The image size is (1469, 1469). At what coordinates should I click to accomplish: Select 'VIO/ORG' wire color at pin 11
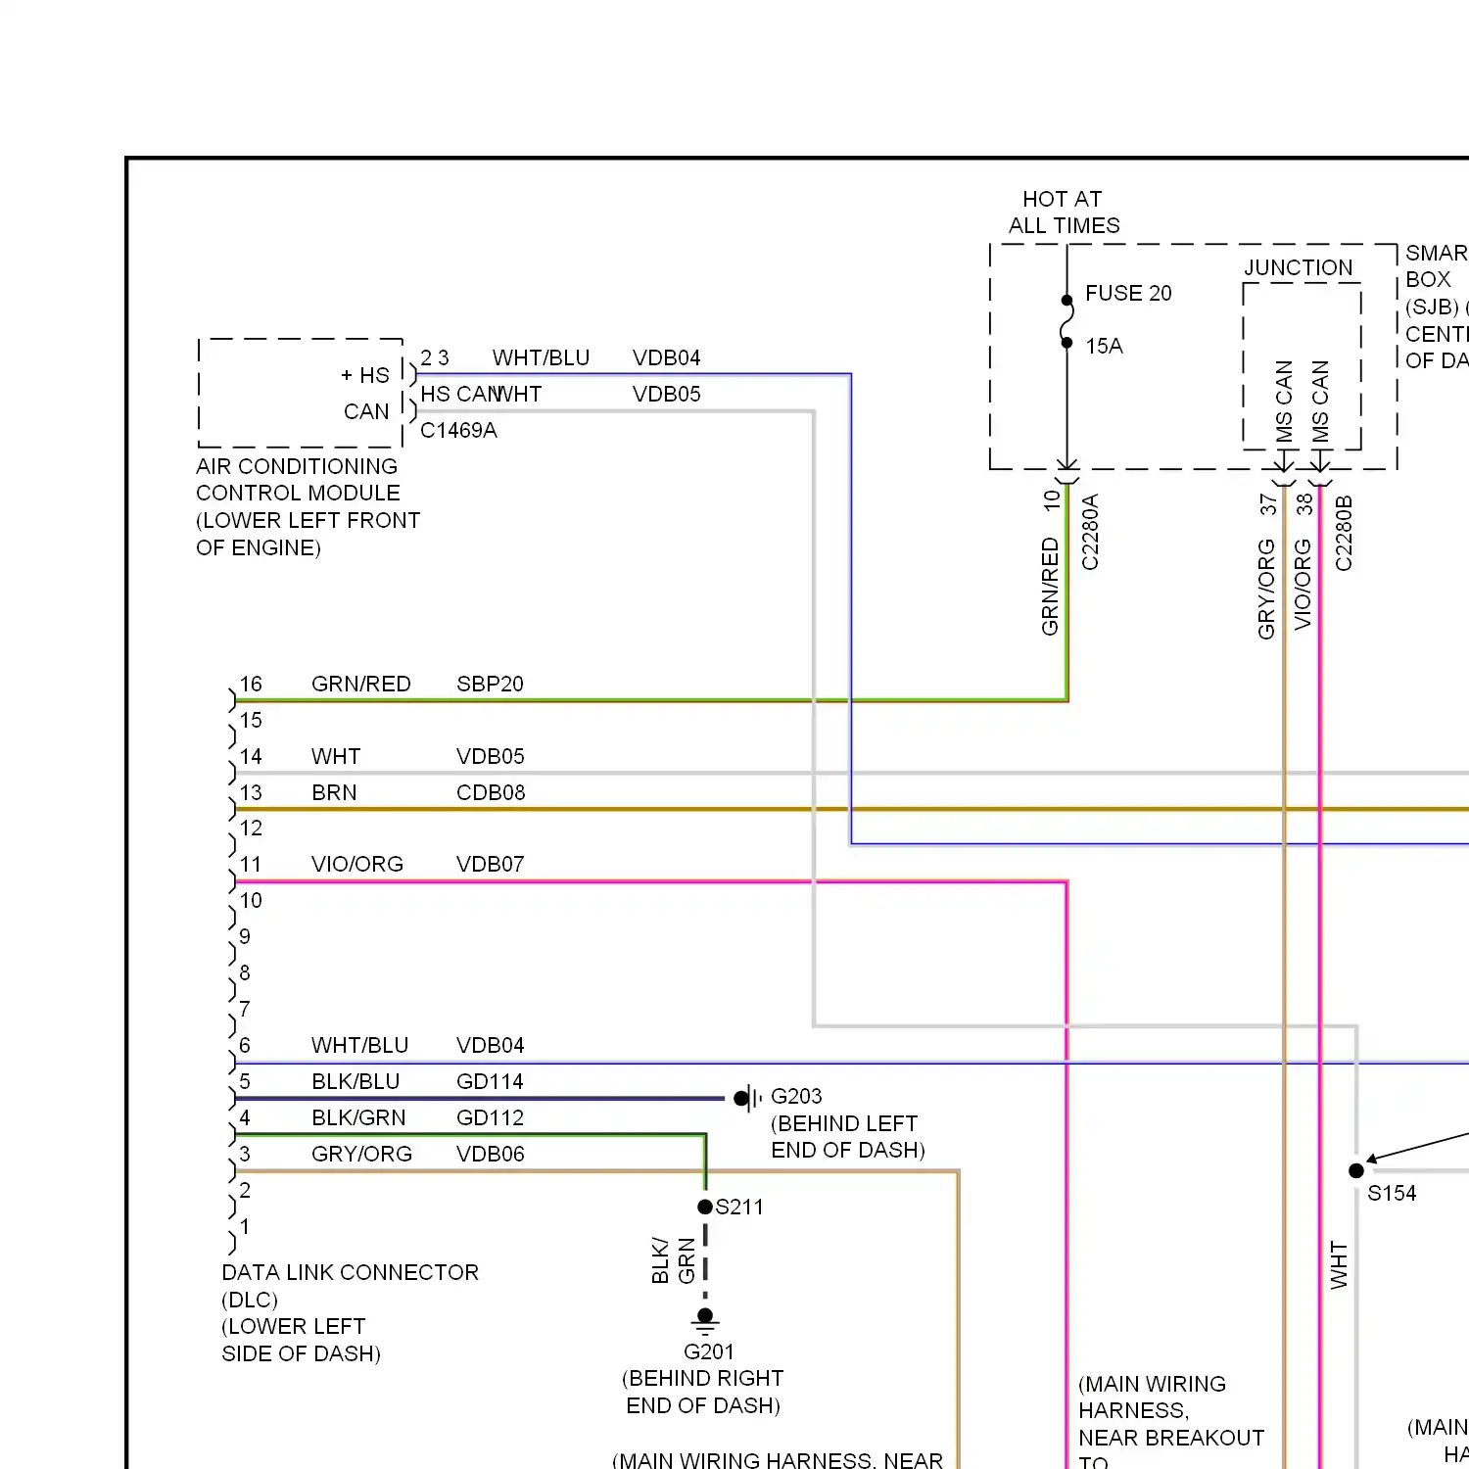click(x=357, y=864)
